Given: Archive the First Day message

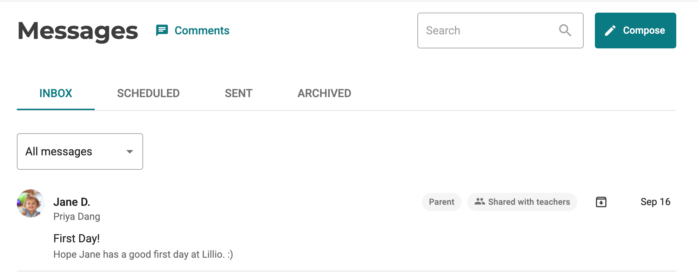Looking at the screenshot, I should (x=601, y=202).
